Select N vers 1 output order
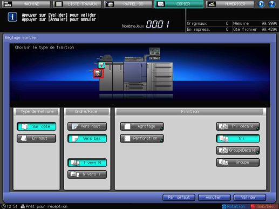This screenshot has width=279, height=209. [x=87, y=174]
